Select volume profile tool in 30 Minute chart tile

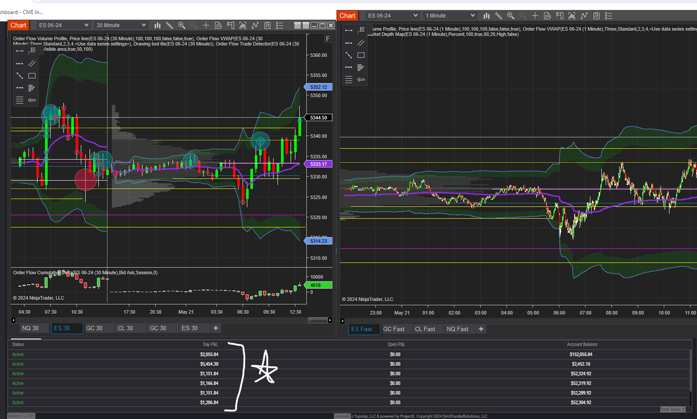pos(32,88)
